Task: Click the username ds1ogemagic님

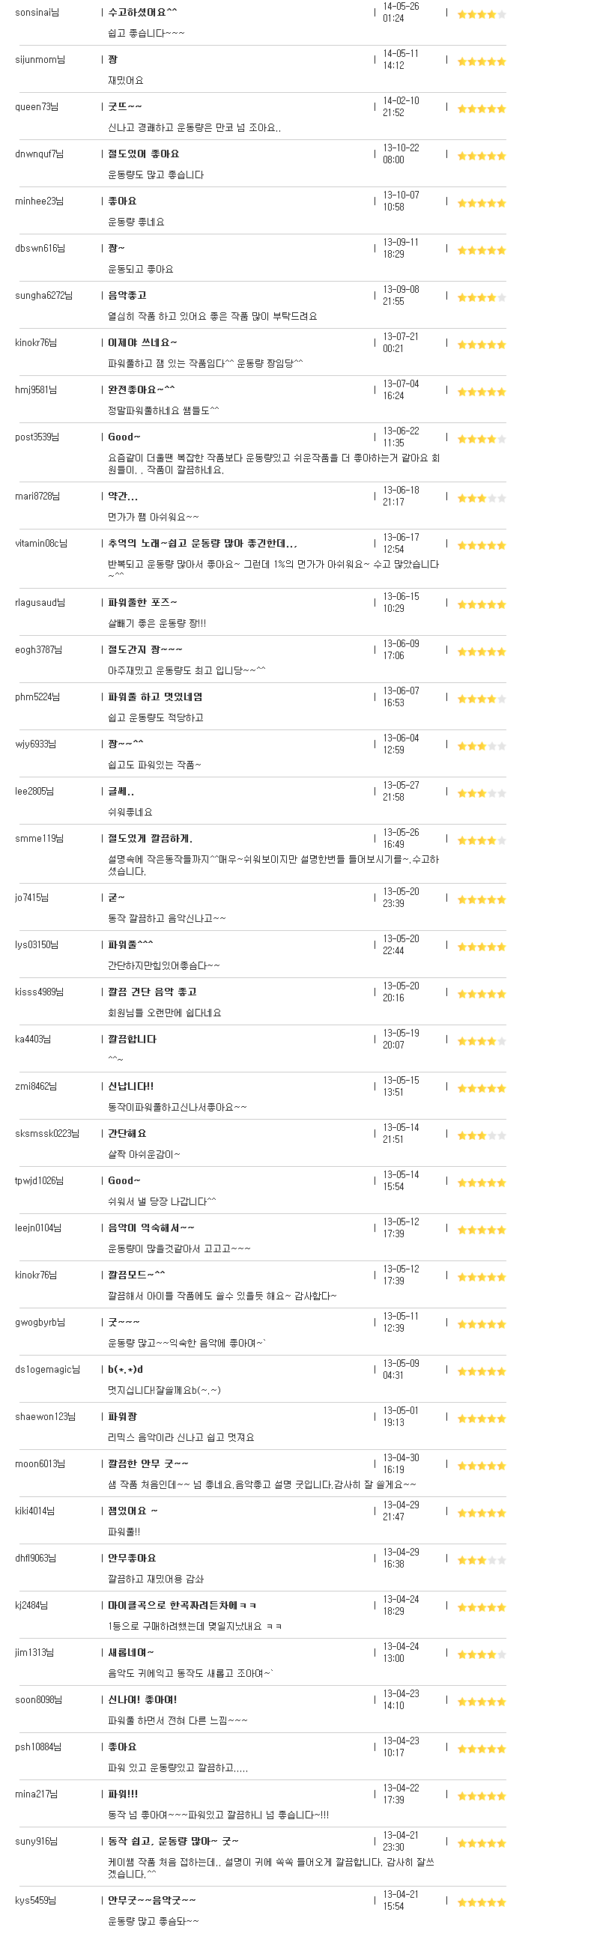Action: [x=47, y=1370]
